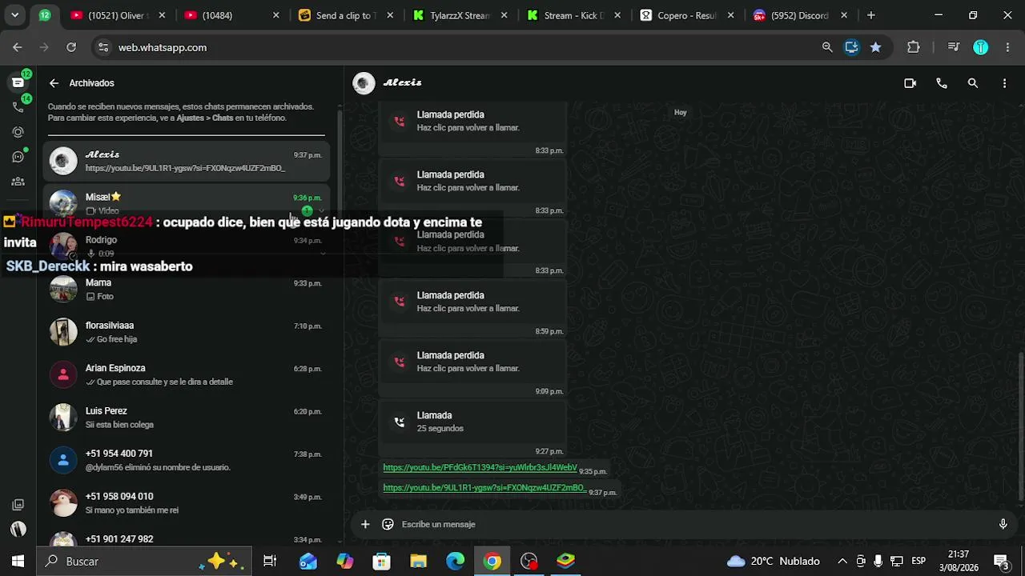Screen dimensions: 1025x576
Task: Open the Mama chat
Action: click(187, 290)
